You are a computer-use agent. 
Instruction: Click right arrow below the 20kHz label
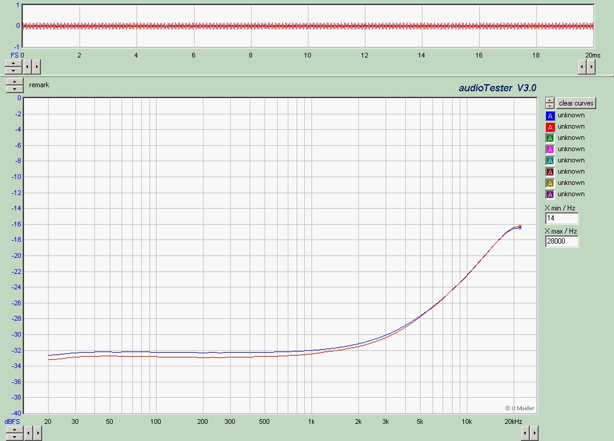pos(535,433)
